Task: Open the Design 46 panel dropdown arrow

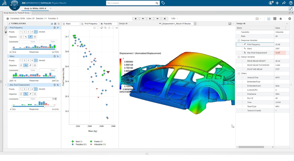Action: pyautogui.click(x=287, y=24)
